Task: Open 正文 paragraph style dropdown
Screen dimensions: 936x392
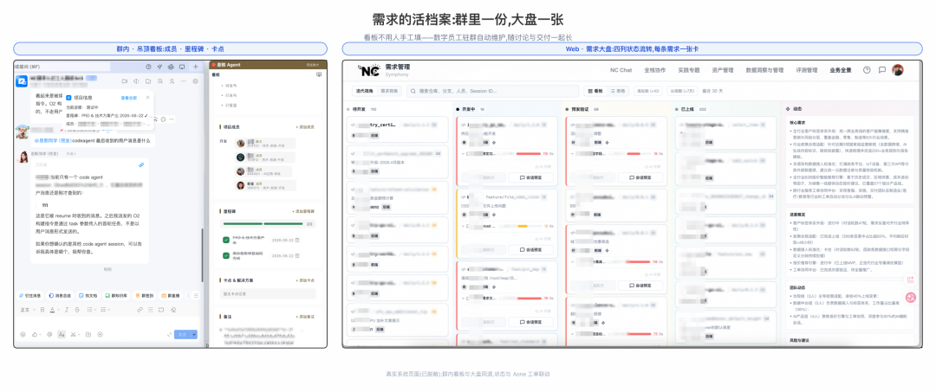Action: pos(28,310)
